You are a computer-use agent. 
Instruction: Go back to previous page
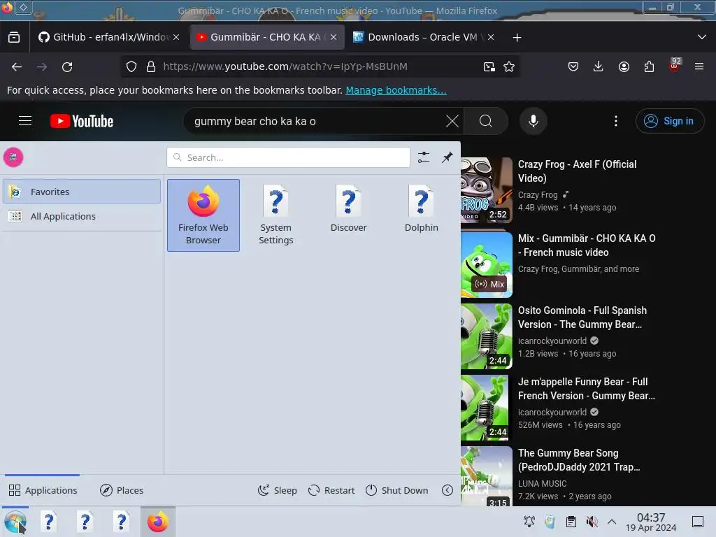17,66
